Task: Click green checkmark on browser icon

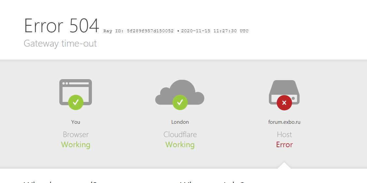Action: 76,102
